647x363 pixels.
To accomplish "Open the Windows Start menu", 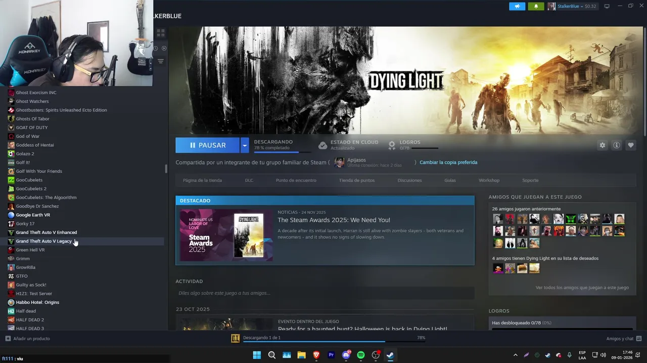I will [x=257, y=355].
